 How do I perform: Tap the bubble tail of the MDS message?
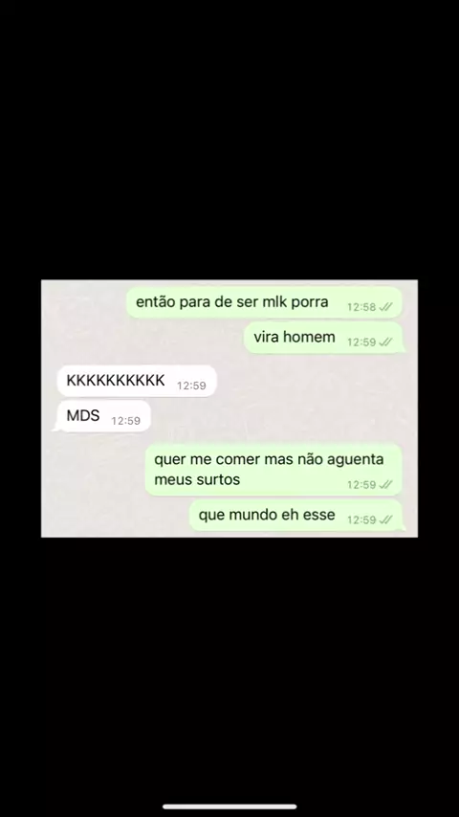[x=55, y=429]
